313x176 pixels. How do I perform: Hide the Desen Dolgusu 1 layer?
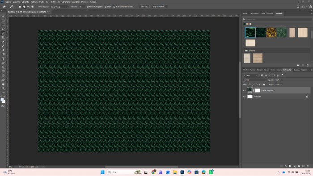point(244,91)
